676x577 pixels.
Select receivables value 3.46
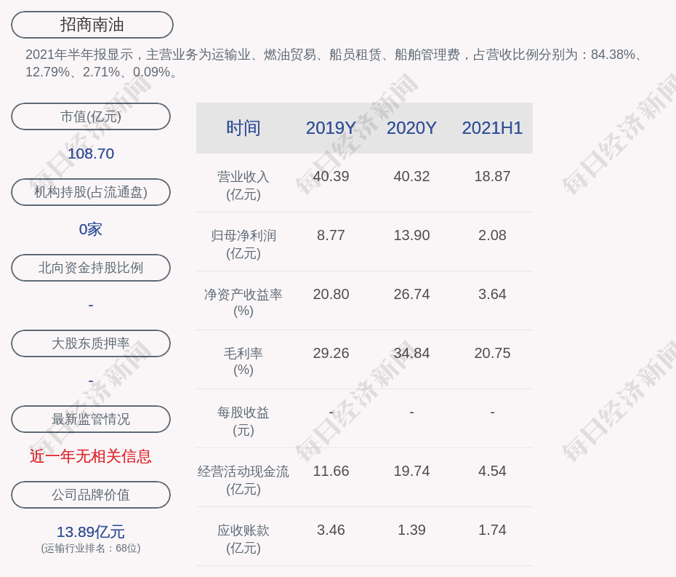[x=331, y=530]
